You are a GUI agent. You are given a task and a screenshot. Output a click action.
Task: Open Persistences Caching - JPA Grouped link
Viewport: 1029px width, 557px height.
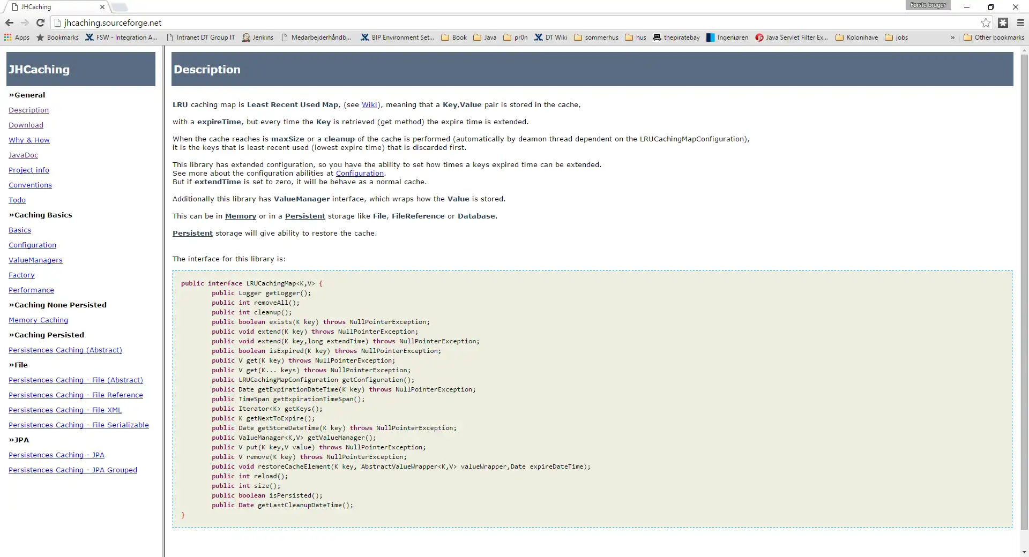click(73, 470)
